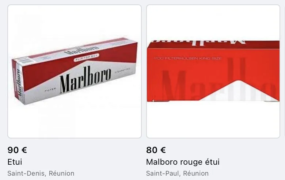Click the 90 € price
Screen dimensions: 285x180
[17, 150]
